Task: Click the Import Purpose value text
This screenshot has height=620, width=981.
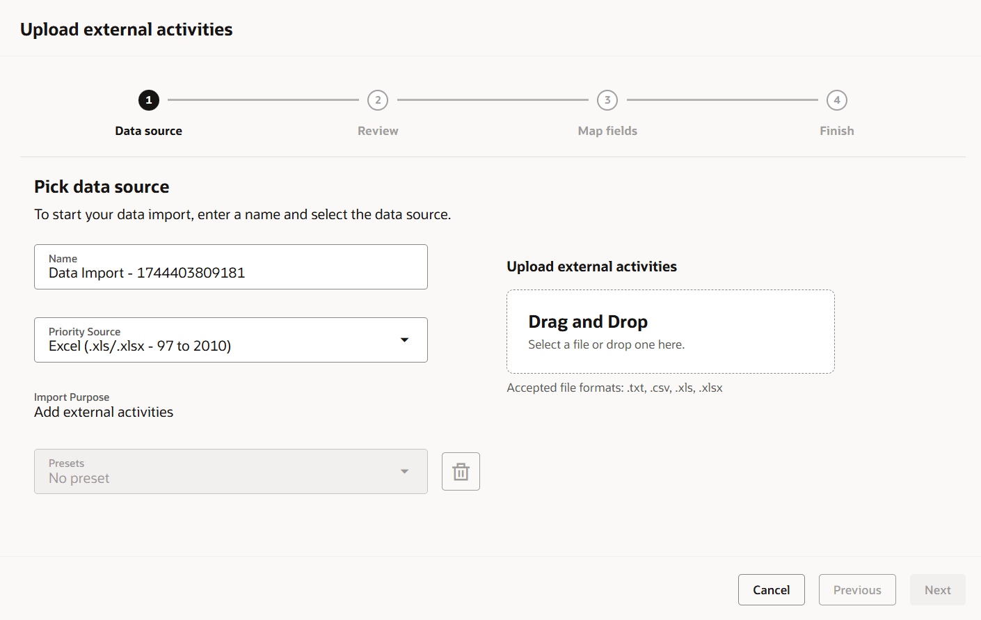Action: [x=104, y=412]
